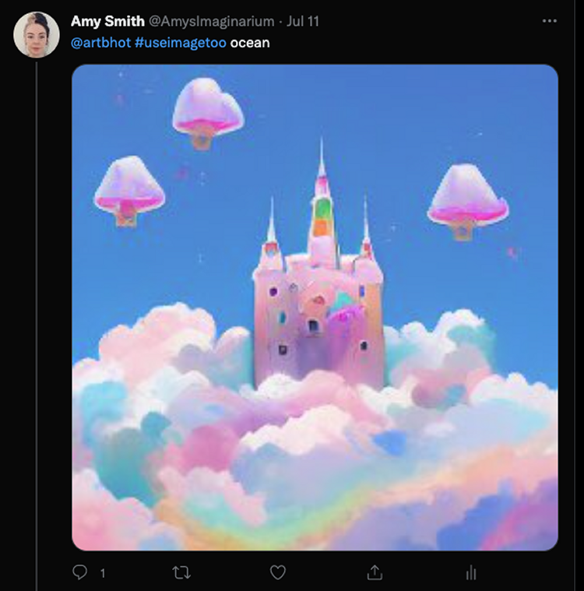Open the #useimagetoo hashtag
The width and height of the screenshot is (584, 591).
pos(180,43)
